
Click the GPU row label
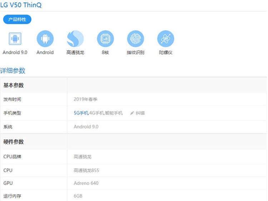8,183
